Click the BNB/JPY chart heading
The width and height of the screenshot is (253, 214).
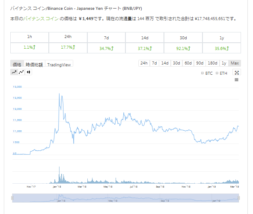point(76,9)
